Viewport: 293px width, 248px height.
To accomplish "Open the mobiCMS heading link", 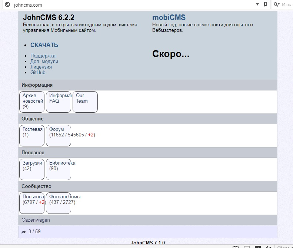I will pyautogui.click(x=169, y=17).
